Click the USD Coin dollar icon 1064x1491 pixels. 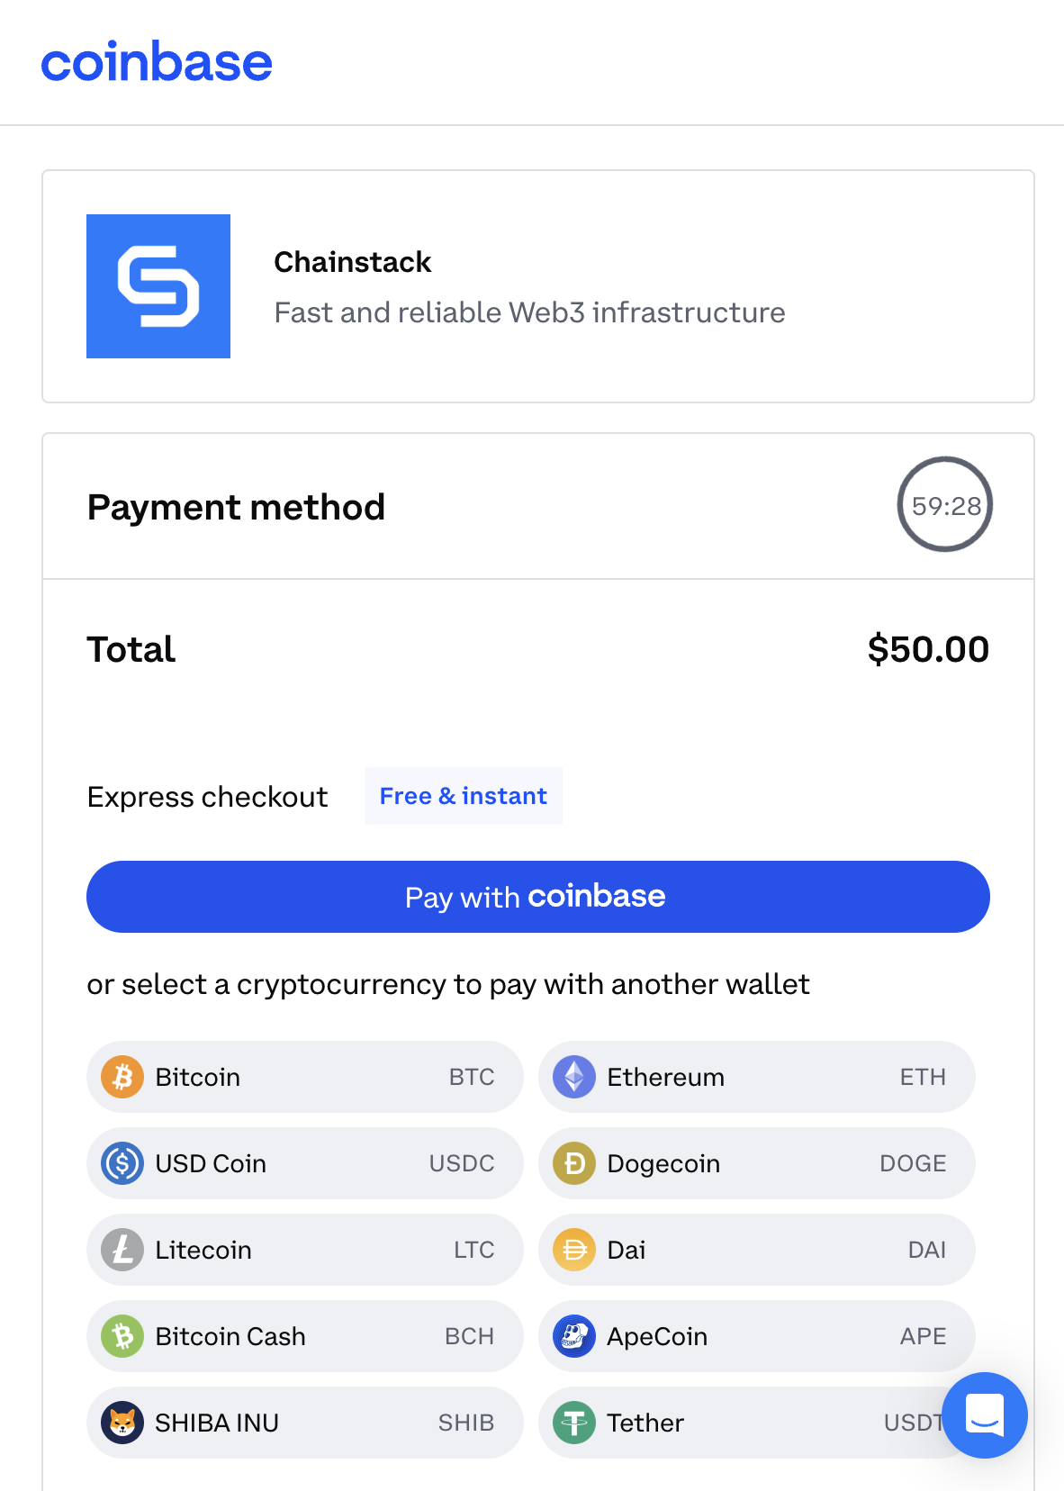[122, 1163]
